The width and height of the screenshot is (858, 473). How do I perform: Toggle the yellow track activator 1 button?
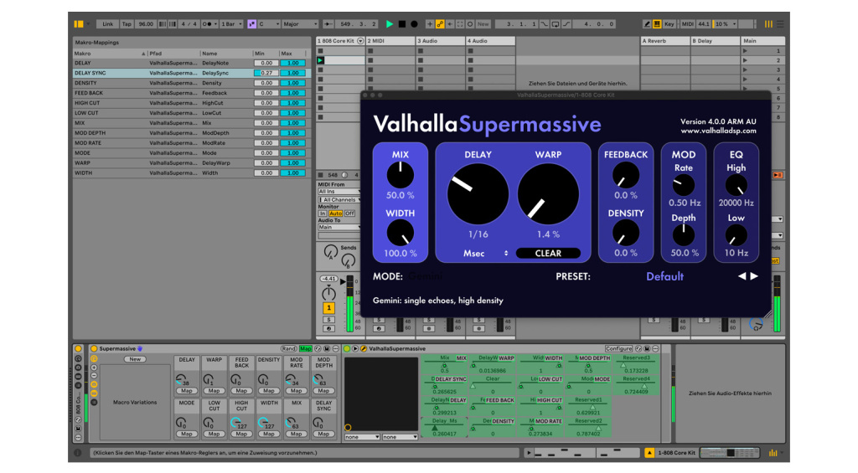tap(328, 308)
